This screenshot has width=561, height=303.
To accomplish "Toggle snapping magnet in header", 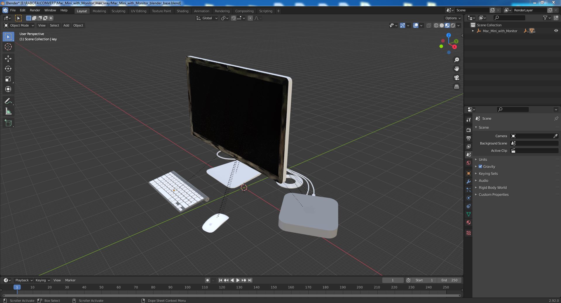I will tap(234, 18).
